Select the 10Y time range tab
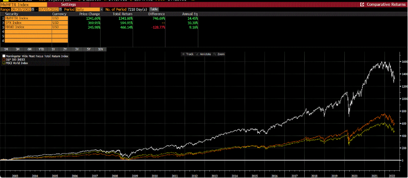 coord(101,49)
